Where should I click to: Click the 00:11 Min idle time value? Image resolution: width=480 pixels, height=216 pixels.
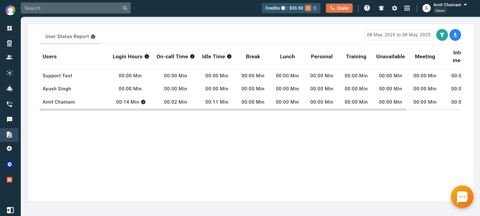(x=217, y=102)
